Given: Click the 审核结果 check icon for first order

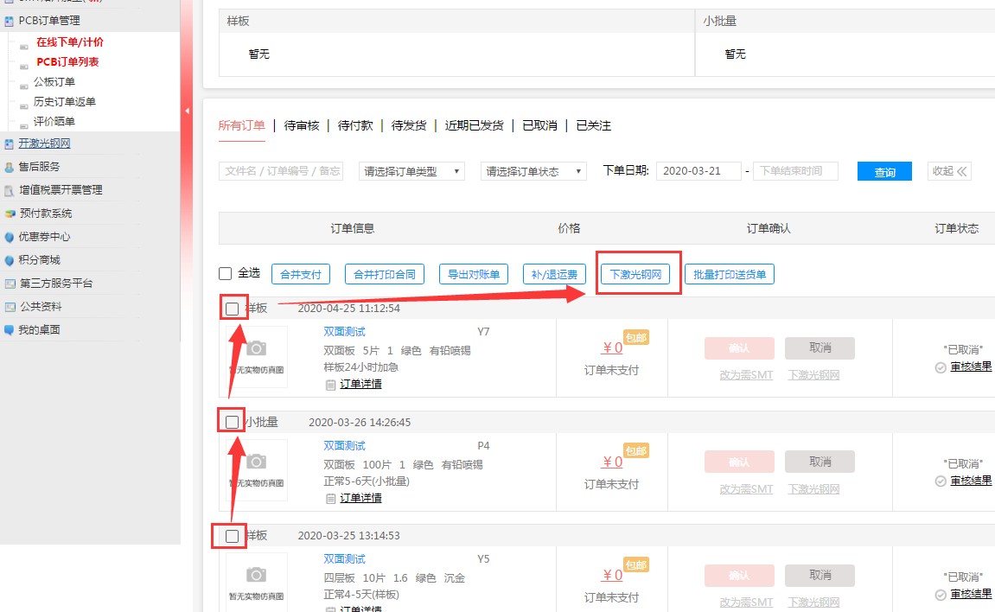Looking at the screenshot, I should tap(941, 367).
